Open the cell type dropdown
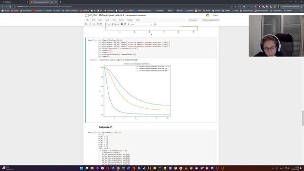Screen dimensions: 304x171 (142, 24)
